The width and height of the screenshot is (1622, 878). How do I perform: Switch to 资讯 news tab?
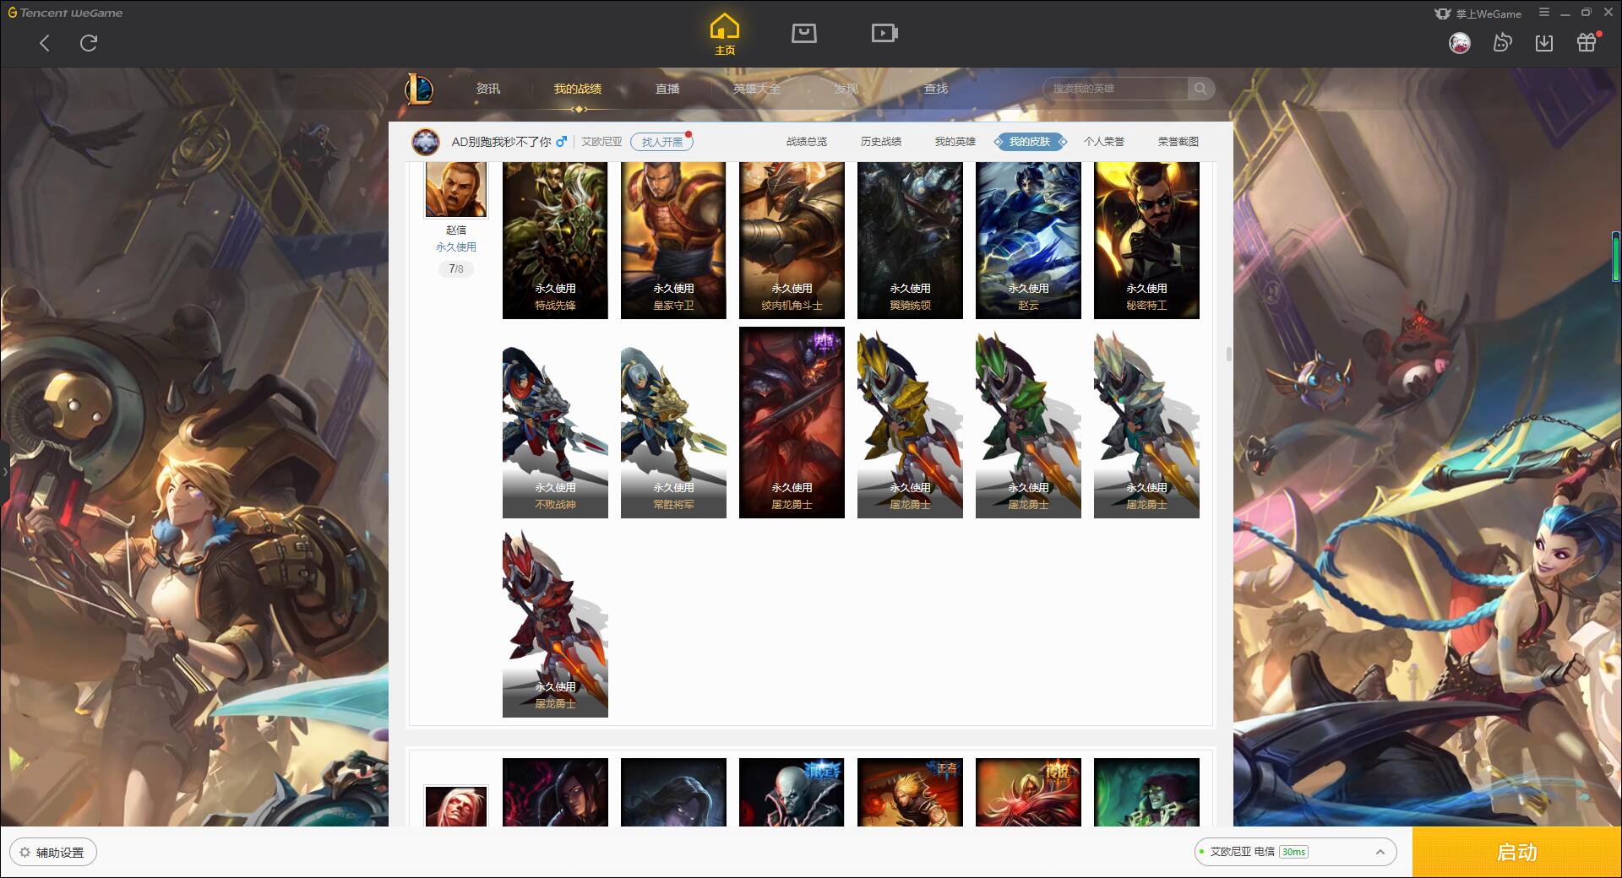pyautogui.click(x=487, y=89)
